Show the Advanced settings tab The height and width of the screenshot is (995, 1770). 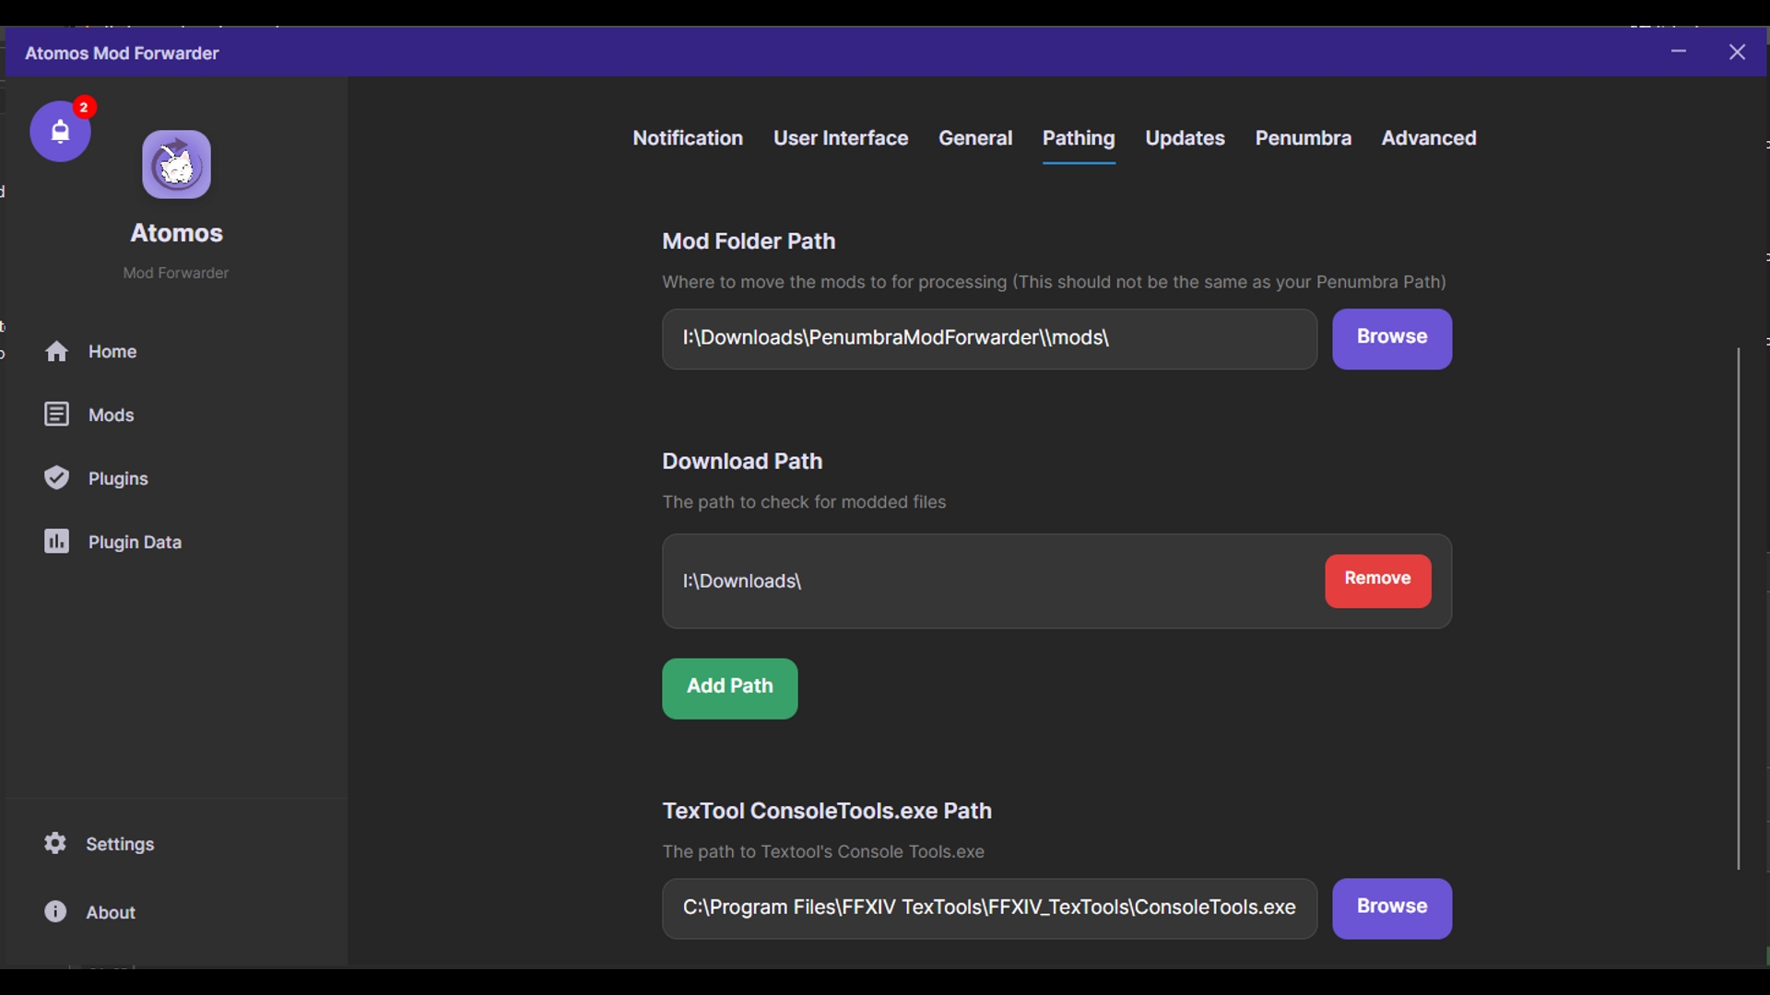[x=1429, y=138]
